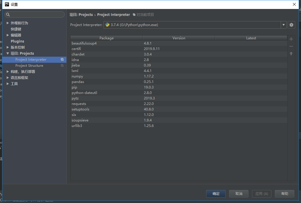Select the beautifulsoup4 package row

click(x=179, y=43)
